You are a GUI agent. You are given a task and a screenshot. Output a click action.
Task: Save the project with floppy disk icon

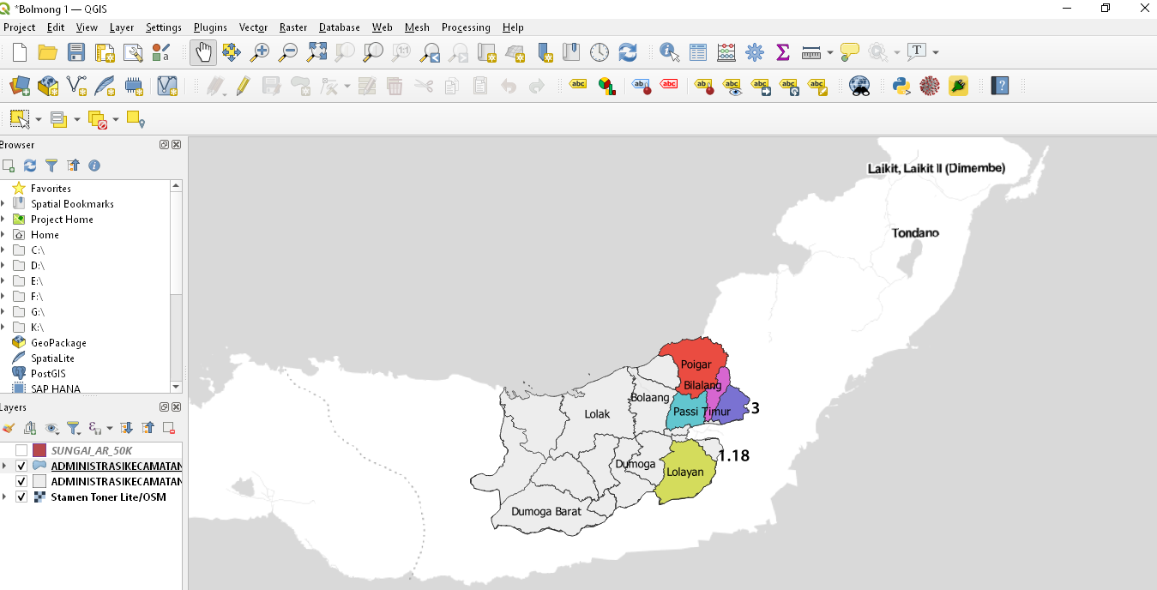76,52
